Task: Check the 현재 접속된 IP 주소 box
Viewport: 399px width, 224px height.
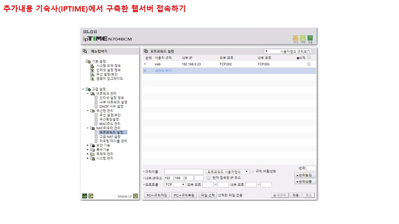Action: (x=209, y=178)
